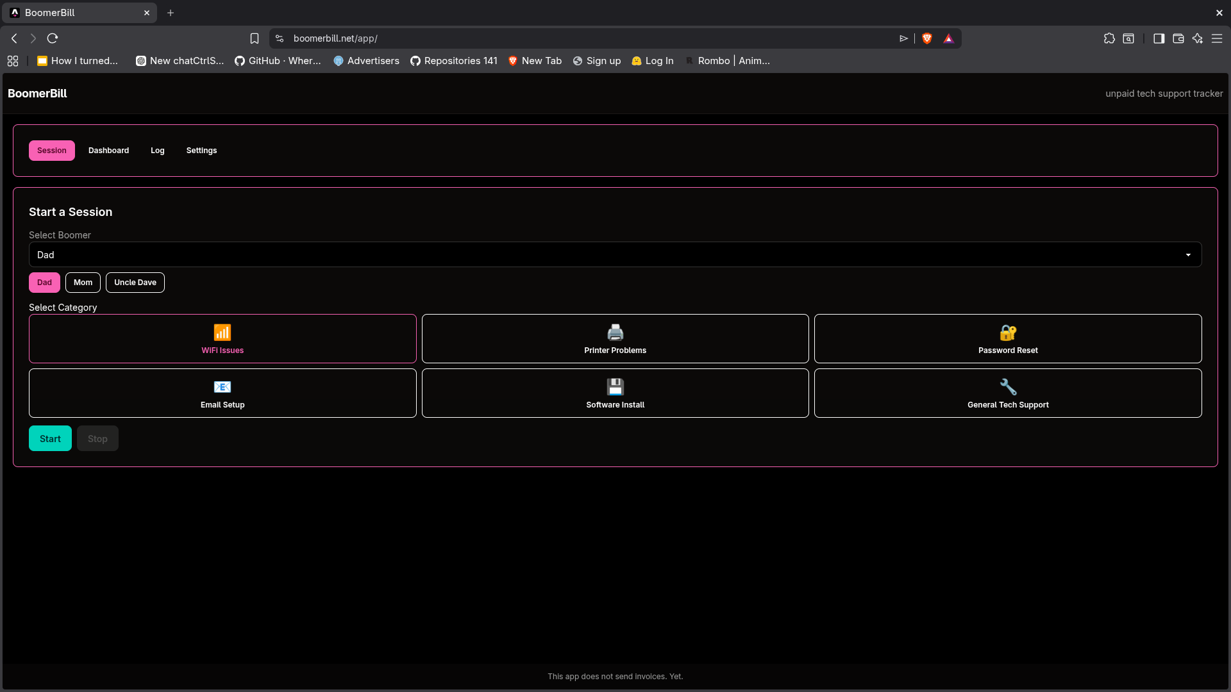
Task: Toggle the Uncle Dave boomer chip
Action: point(135,283)
